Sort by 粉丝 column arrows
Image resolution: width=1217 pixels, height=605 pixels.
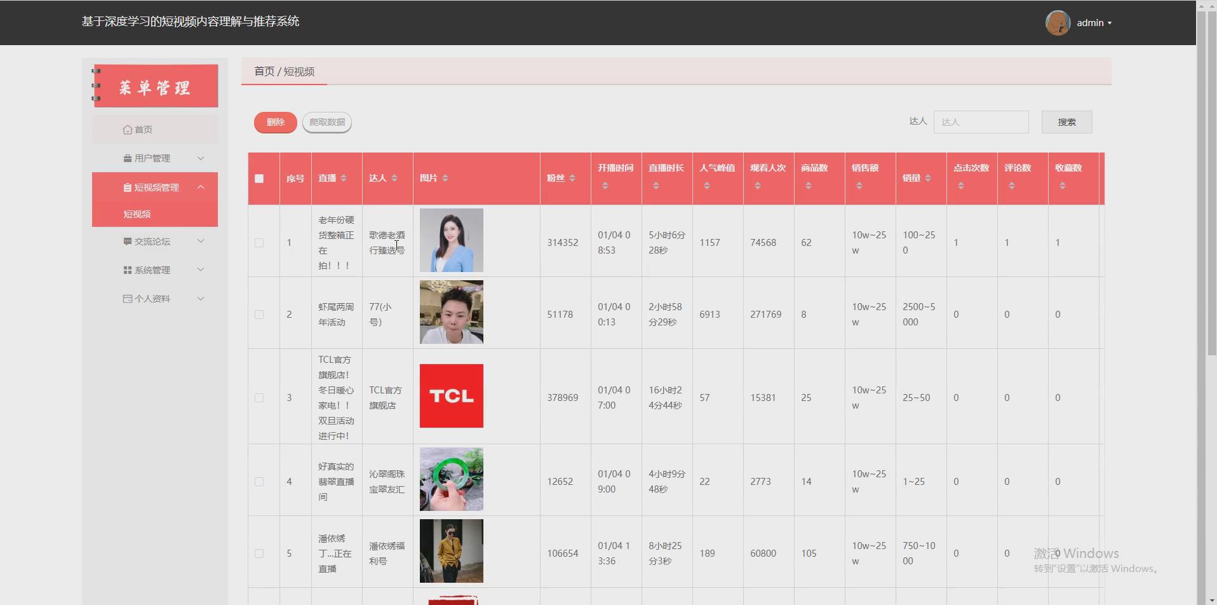click(572, 179)
